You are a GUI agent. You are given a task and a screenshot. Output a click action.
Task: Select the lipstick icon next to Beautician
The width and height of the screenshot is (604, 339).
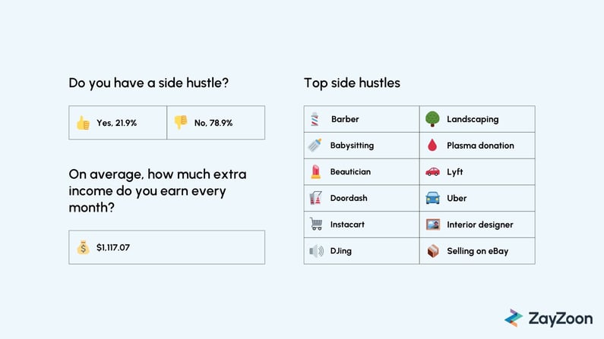[x=315, y=172]
